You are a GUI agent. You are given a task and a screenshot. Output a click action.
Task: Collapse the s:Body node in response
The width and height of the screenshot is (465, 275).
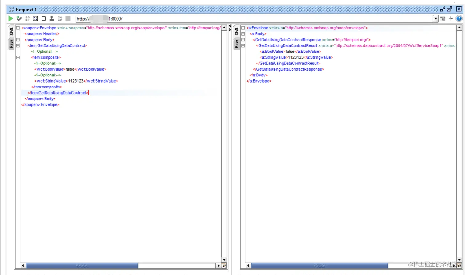pyautogui.click(x=243, y=34)
